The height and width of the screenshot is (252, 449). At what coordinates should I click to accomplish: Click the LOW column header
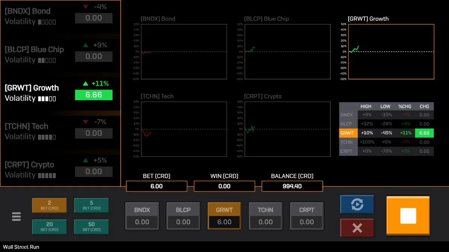coord(385,106)
